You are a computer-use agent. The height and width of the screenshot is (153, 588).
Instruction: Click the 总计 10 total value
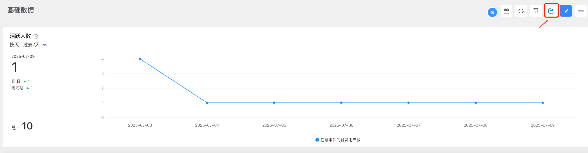tap(22, 126)
